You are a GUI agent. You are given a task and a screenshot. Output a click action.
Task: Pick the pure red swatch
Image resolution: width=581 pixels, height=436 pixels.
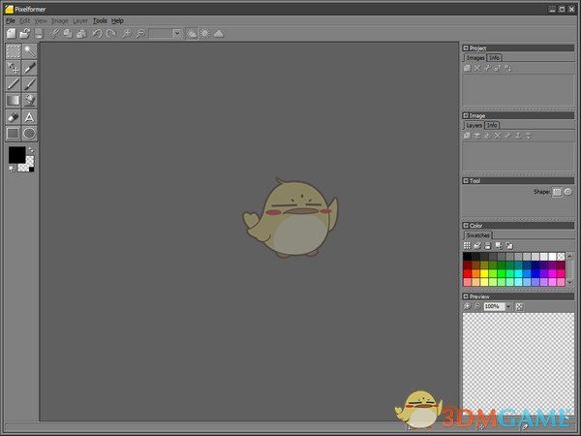468,273
